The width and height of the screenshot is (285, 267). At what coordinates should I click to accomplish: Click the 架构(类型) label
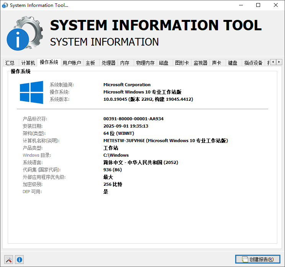tap(34, 133)
